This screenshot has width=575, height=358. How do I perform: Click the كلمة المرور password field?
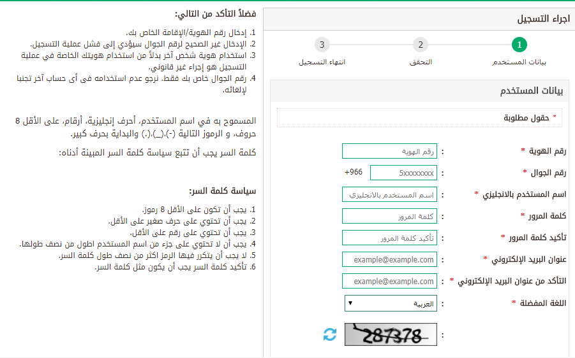point(389,217)
